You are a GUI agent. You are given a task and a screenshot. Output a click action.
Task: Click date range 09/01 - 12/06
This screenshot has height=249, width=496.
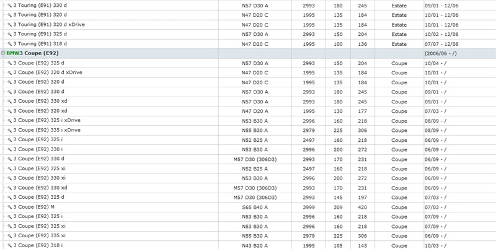tap(441, 6)
